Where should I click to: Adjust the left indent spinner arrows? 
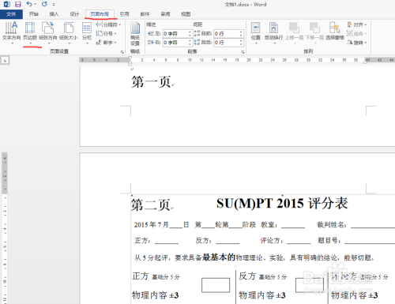(190, 34)
